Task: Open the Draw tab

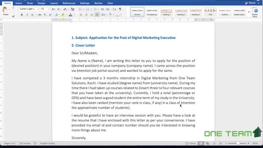Action: pyautogui.click(x=30, y=3)
